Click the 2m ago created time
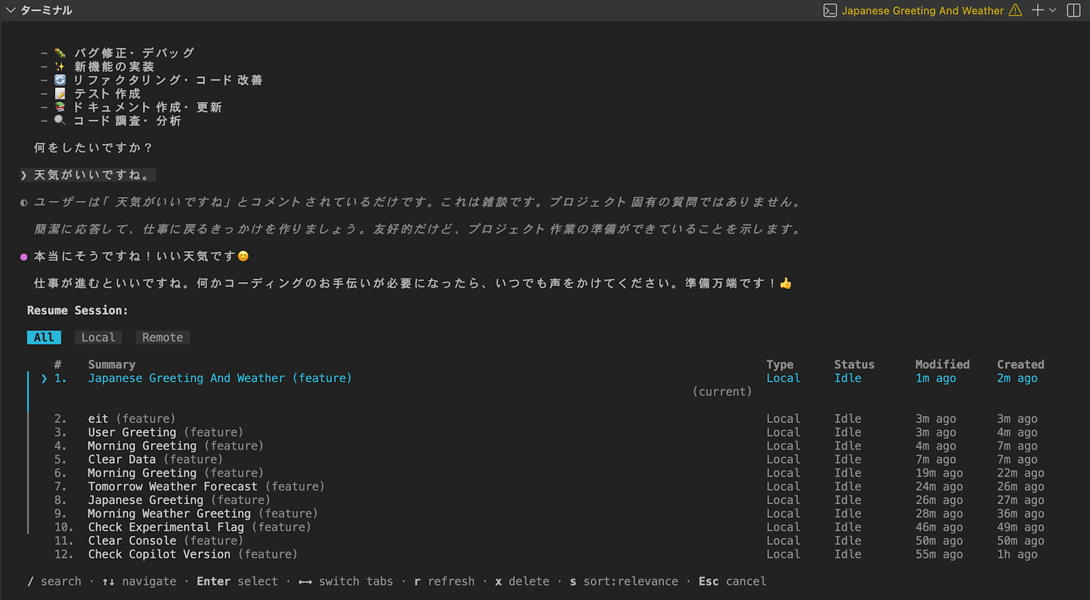This screenshot has width=1090, height=600. click(x=1017, y=378)
